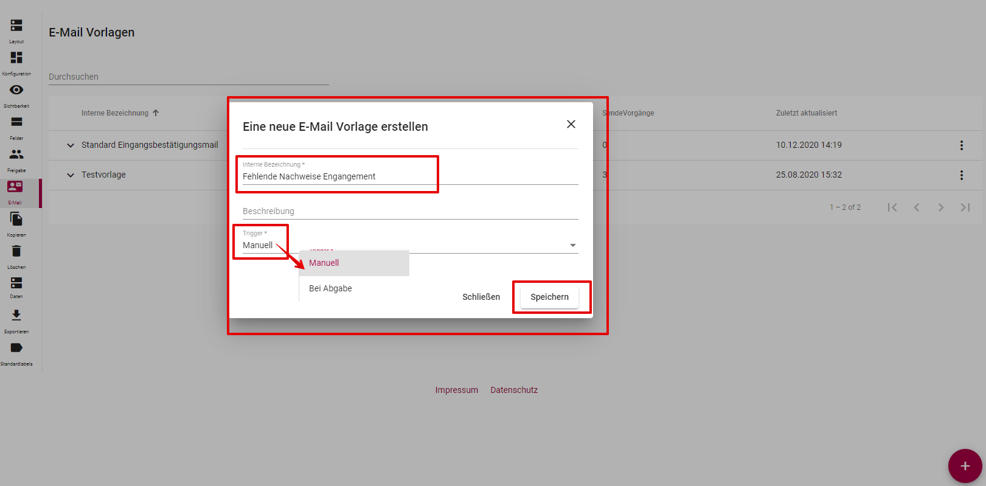Click the date 10.12.2020 14:19

(x=809, y=145)
